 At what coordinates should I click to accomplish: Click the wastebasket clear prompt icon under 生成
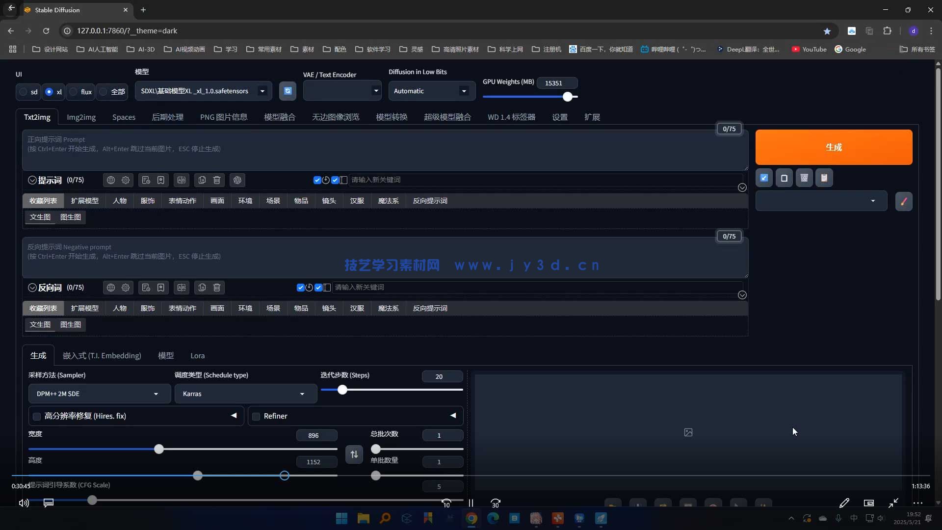coord(804,178)
